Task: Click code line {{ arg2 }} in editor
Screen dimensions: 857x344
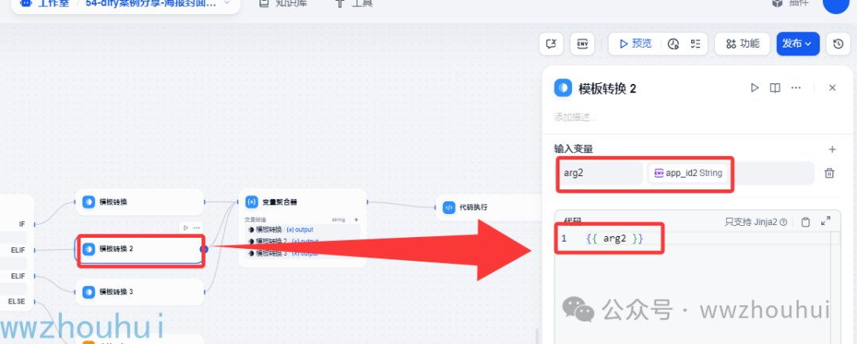Action: pos(614,239)
